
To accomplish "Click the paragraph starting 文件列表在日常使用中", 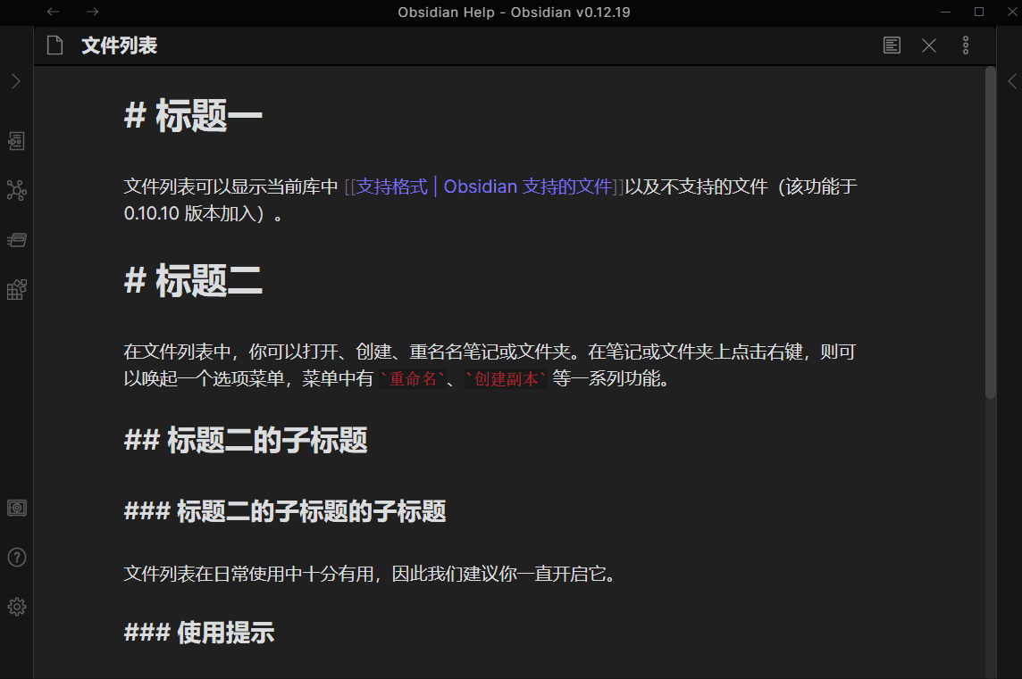I will tap(370, 575).
